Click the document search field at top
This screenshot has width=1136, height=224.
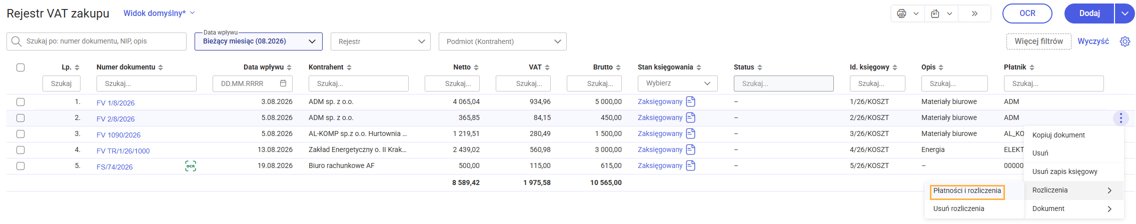point(97,41)
